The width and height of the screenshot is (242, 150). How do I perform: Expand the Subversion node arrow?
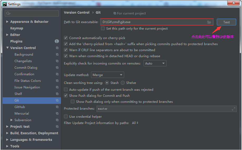tap(11, 120)
